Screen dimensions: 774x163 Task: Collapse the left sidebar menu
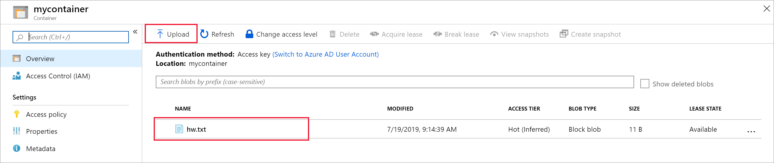(135, 32)
